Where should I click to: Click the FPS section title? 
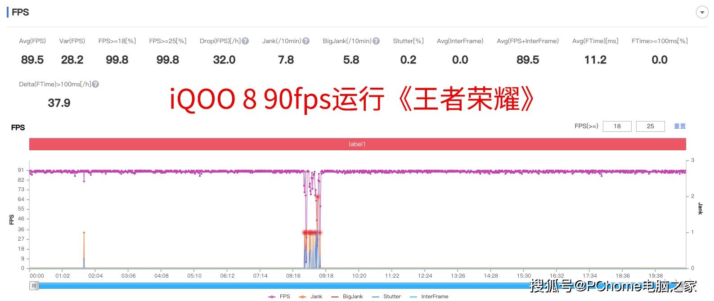20,12
